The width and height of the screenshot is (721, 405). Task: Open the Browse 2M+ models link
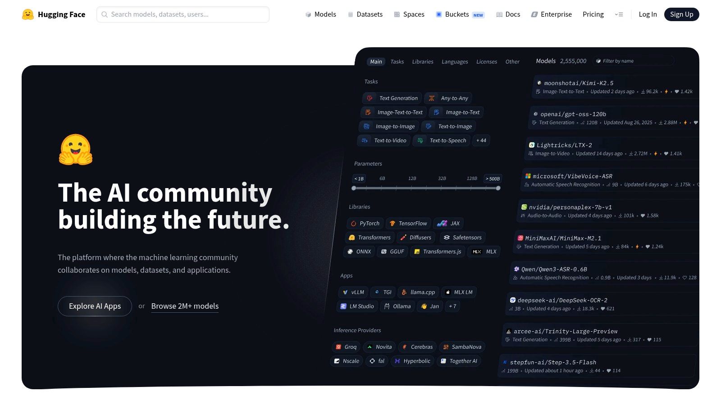[185, 306]
